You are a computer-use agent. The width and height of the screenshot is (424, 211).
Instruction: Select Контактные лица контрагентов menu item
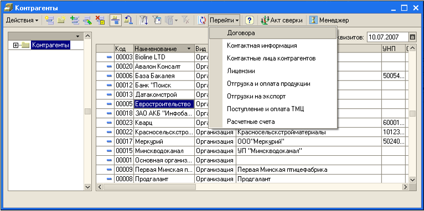[x=273, y=59]
